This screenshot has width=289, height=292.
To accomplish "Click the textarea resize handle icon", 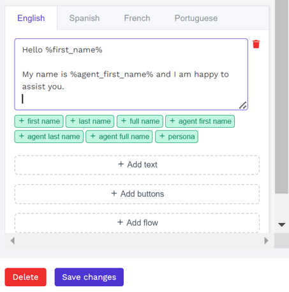I will pos(243,105).
